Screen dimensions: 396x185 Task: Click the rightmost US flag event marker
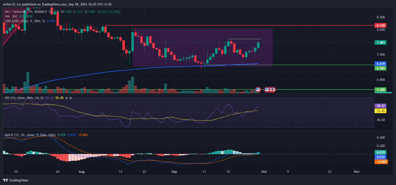pyautogui.click(x=273, y=89)
